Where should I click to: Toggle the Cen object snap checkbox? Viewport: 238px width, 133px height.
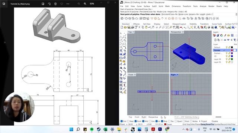pyautogui.click(x=150, y=121)
